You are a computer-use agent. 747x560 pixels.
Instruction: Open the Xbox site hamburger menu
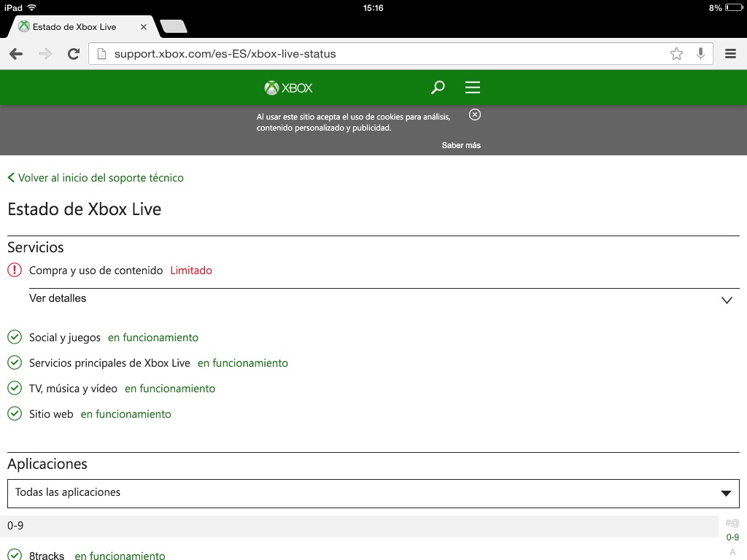[x=473, y=87]
